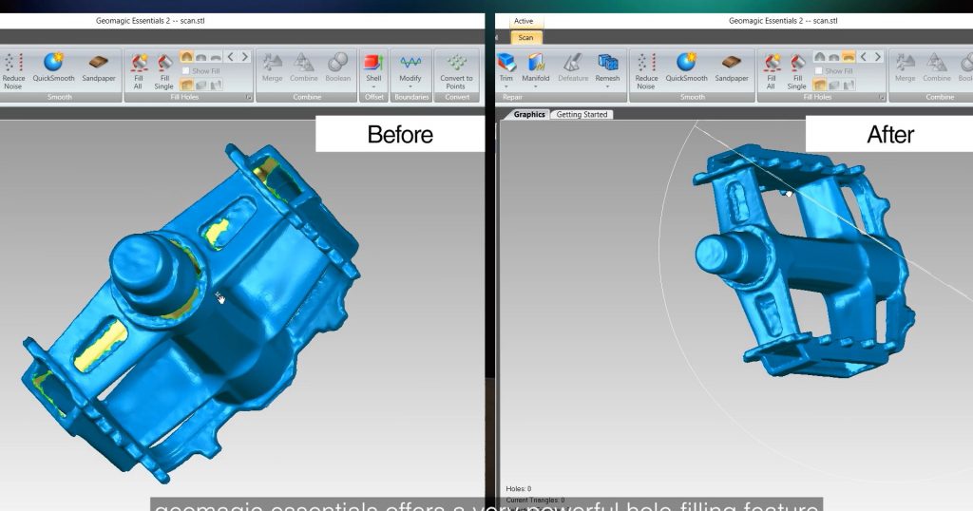Click Fill All in the Before window

pyautogui.click(x=139, y=70)
